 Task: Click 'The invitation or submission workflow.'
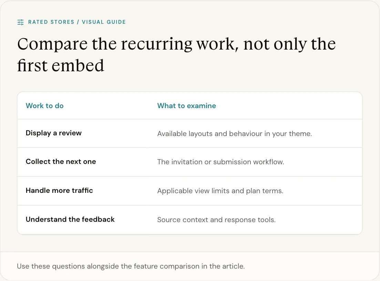(x=220, y=162)
